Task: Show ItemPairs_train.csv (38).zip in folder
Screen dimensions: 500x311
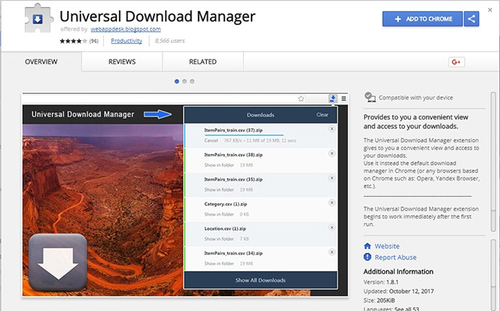Action: pyautogui.click(x=219, y=165)
